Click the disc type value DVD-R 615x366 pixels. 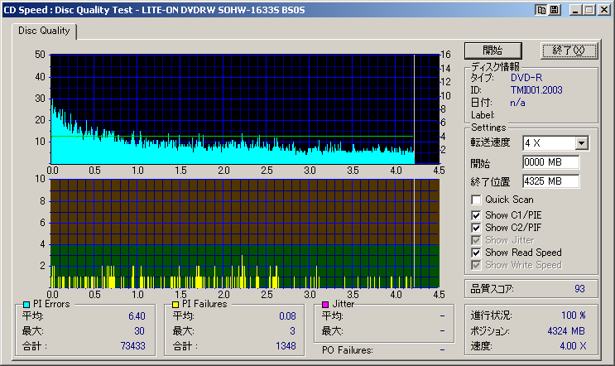click(x=526, y=78)
